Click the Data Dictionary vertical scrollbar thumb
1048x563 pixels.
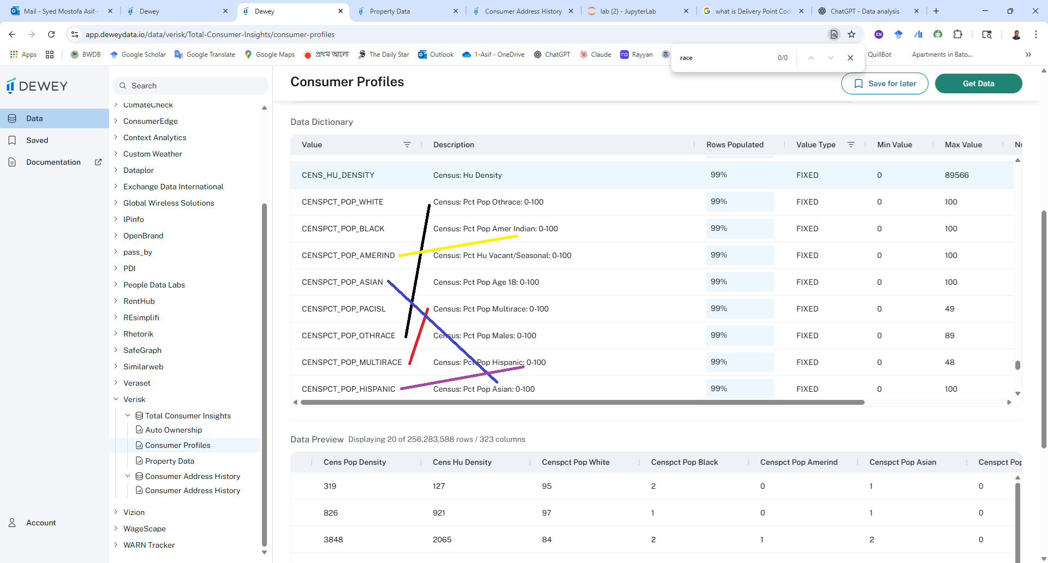click(1017, 365)
